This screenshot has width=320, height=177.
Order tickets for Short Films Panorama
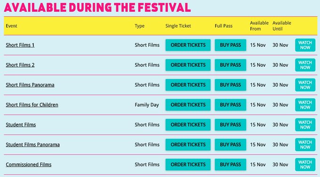[x=188, y=85]
